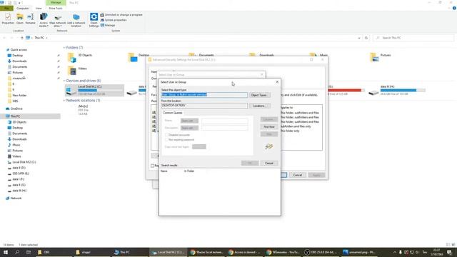Click the green Manage contextual tab
Viewport: 457px width, 257px height.
(x=56, y=3)
